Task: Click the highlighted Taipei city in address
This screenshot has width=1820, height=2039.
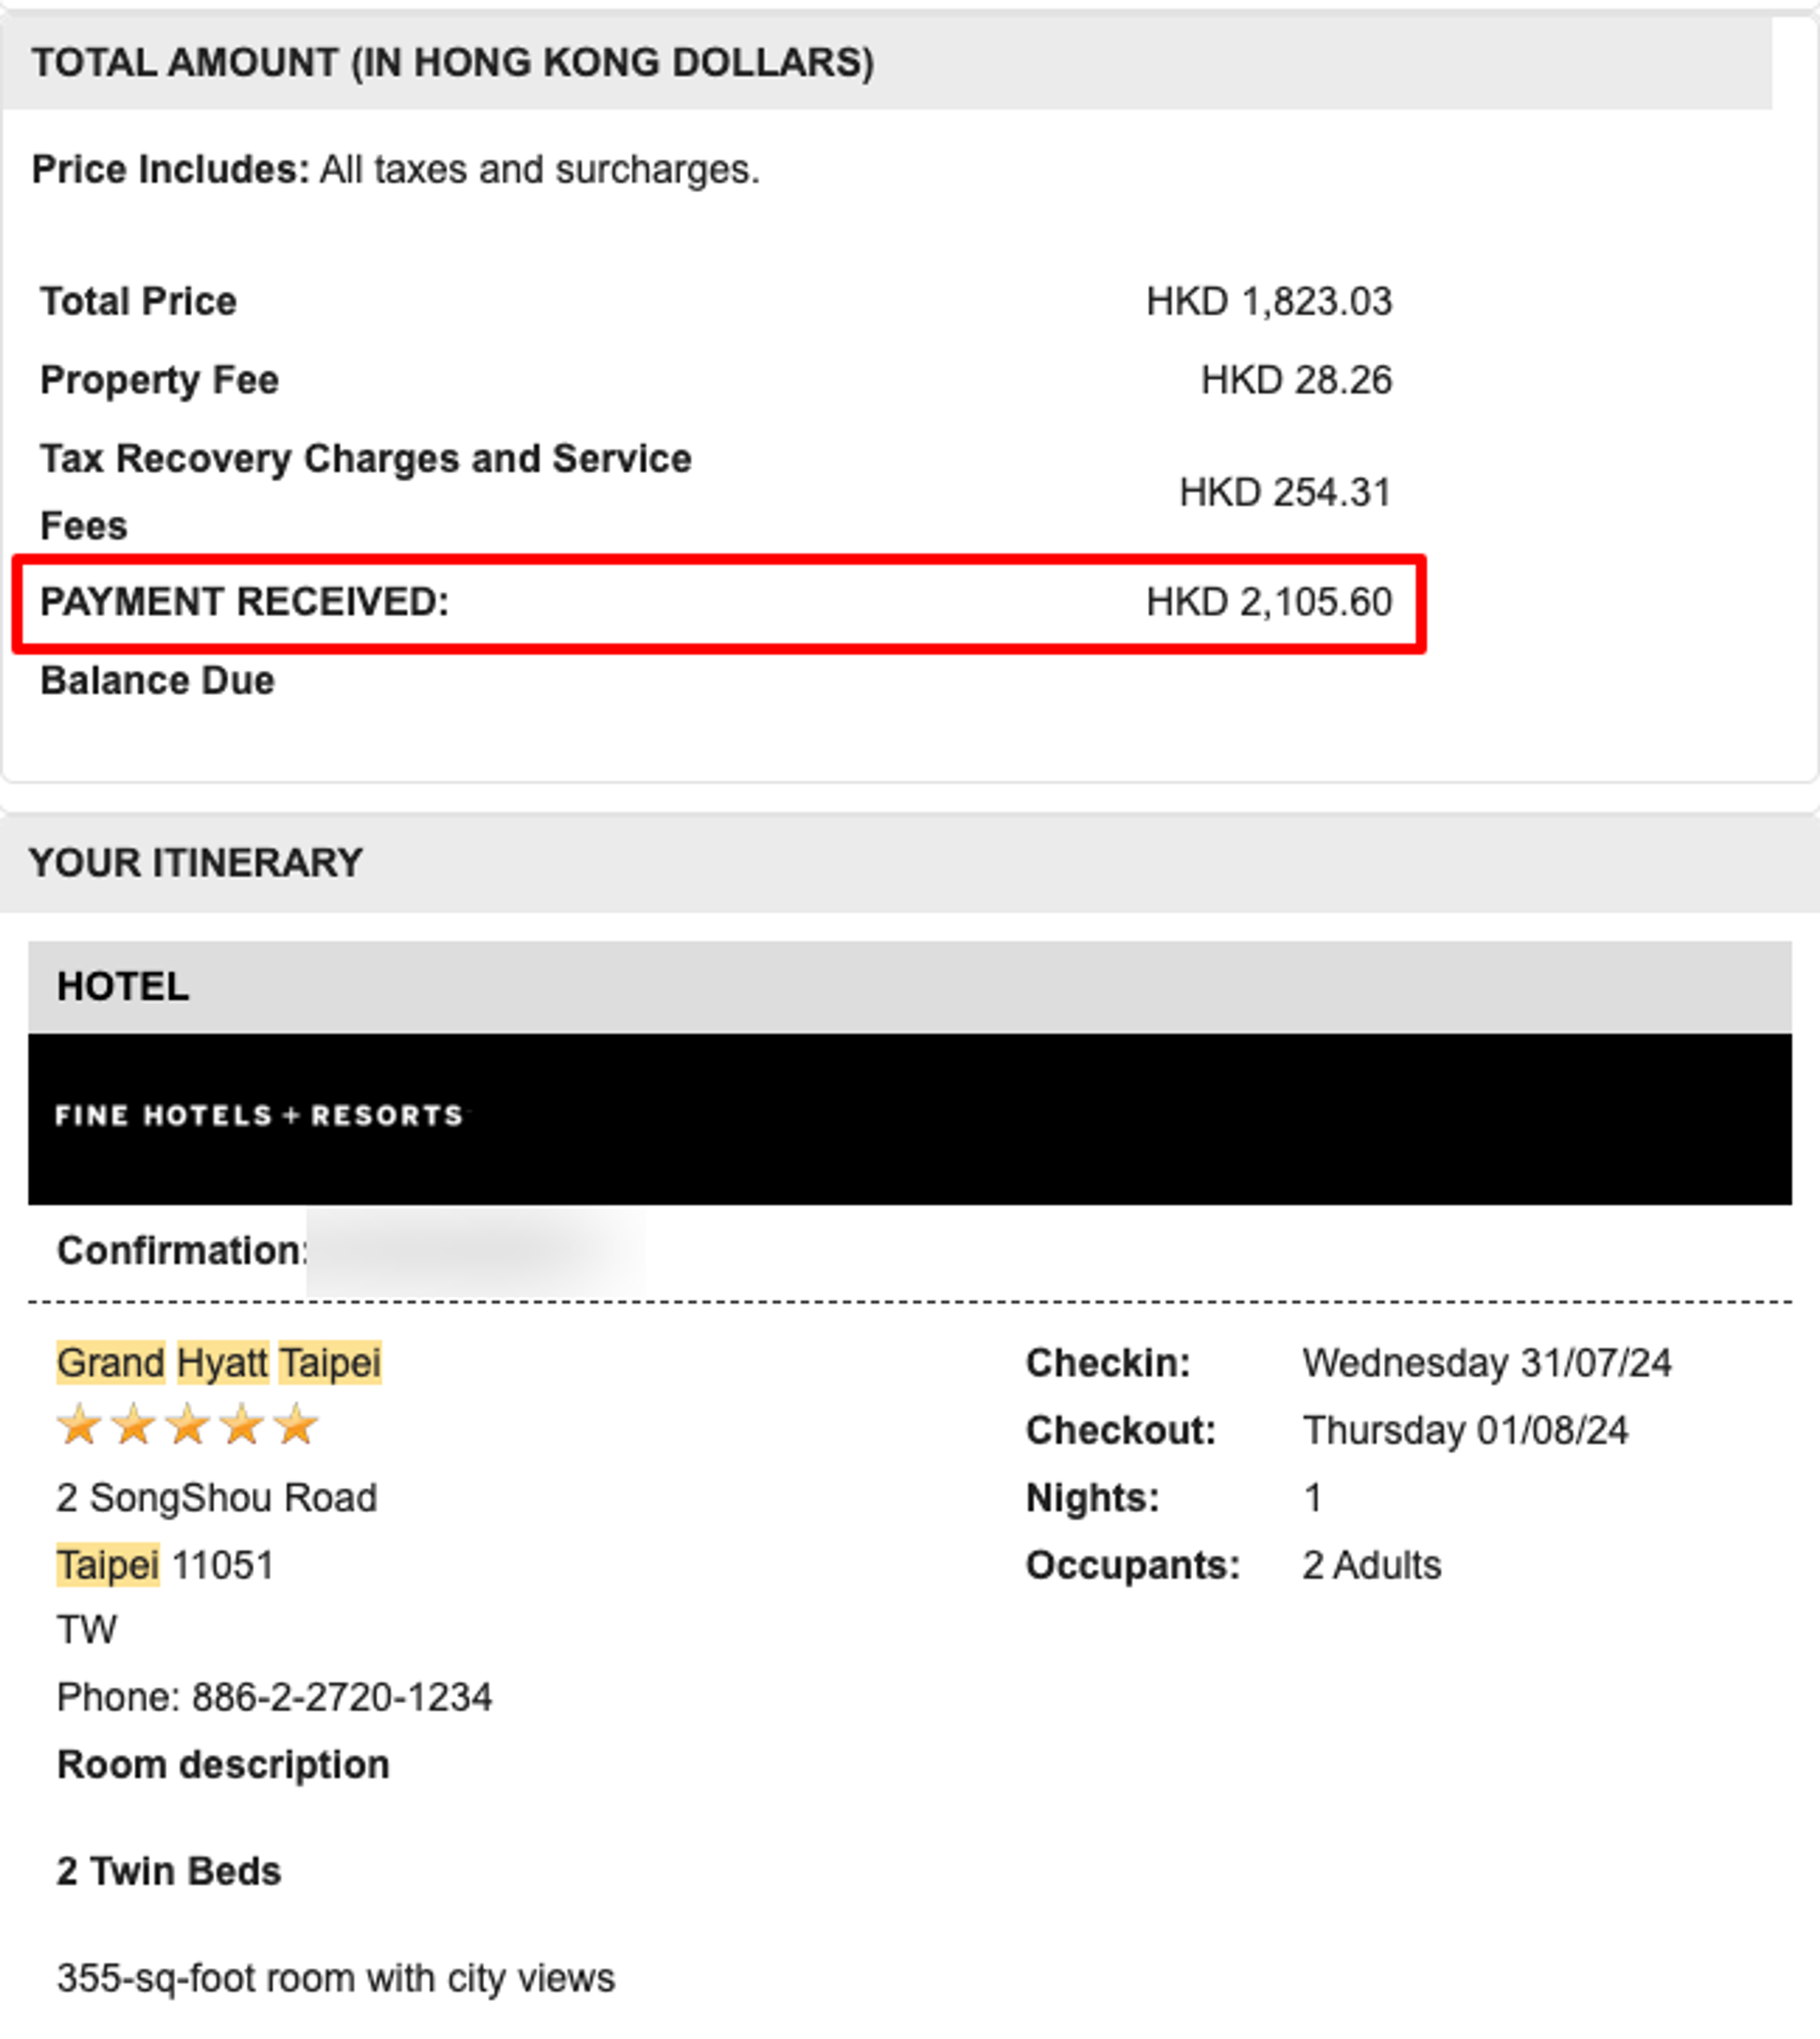Action: tap(107, 1564)
